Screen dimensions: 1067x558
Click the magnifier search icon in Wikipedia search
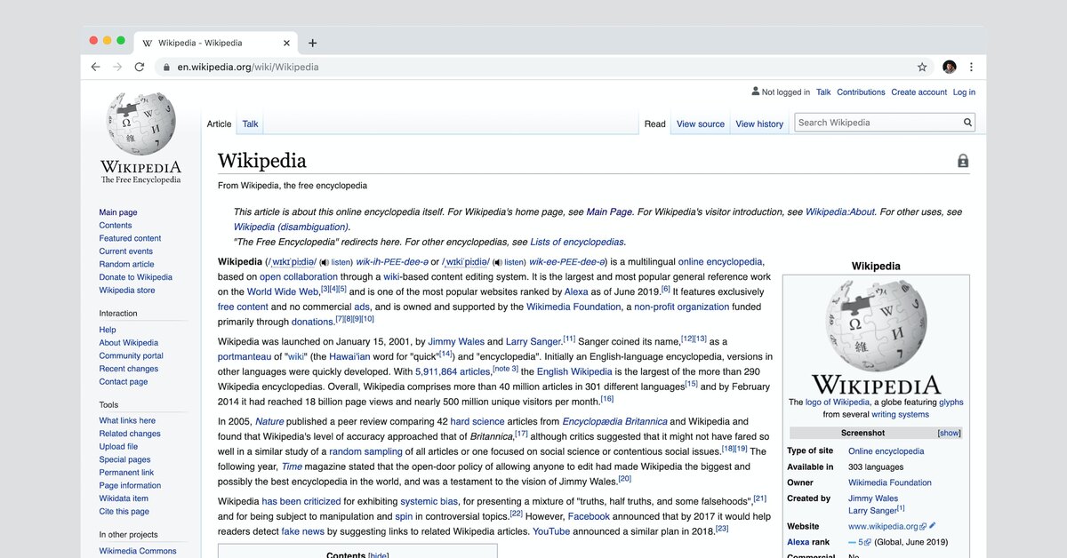968,123
